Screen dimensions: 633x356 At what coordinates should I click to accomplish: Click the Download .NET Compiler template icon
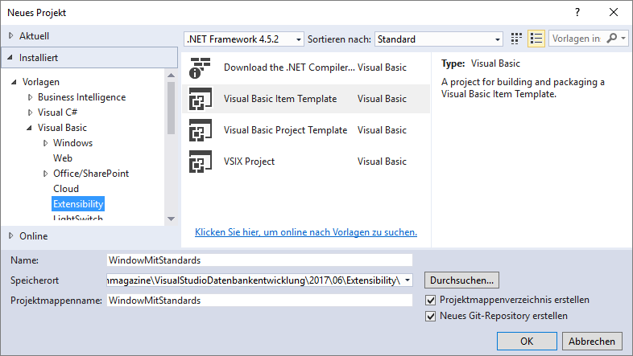(200, 68)
